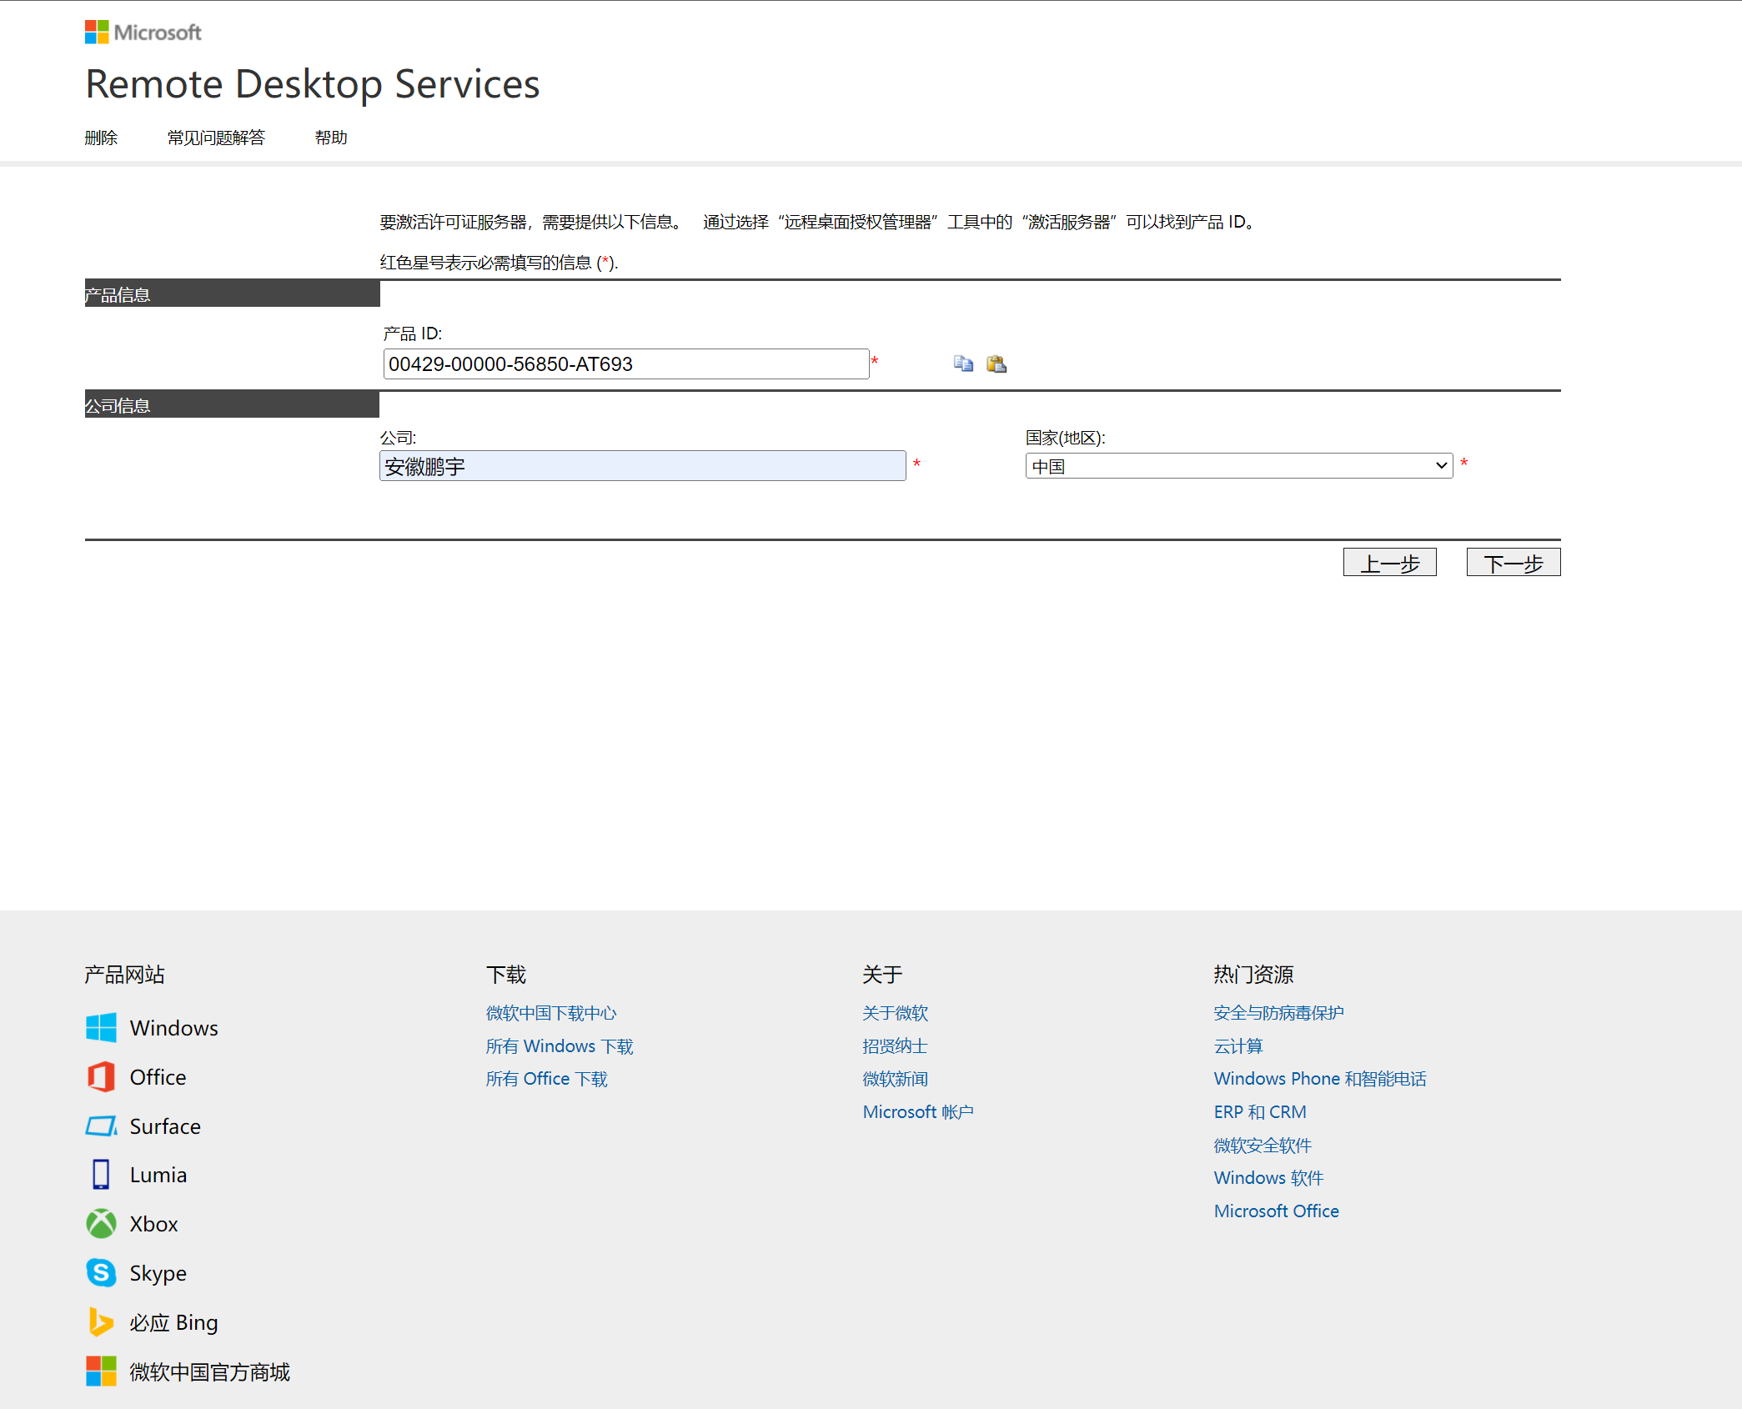Select the 删除 menu item
Image resolution: width=1742 pixels, height=1409 pixels.
coord(101,138)
